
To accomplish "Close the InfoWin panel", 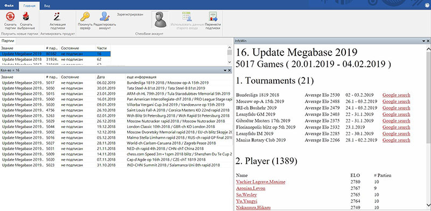I will (x=428, y=41).
